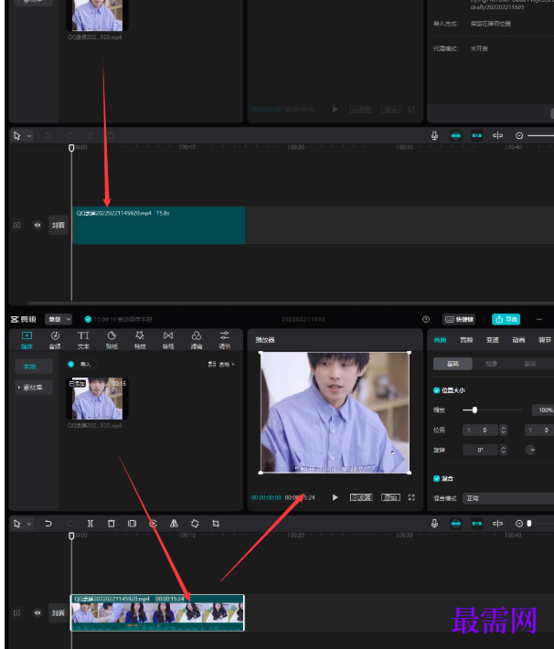Click fullscreen icon in lower player
Screen dimensions: 554x649
[411, 497]
